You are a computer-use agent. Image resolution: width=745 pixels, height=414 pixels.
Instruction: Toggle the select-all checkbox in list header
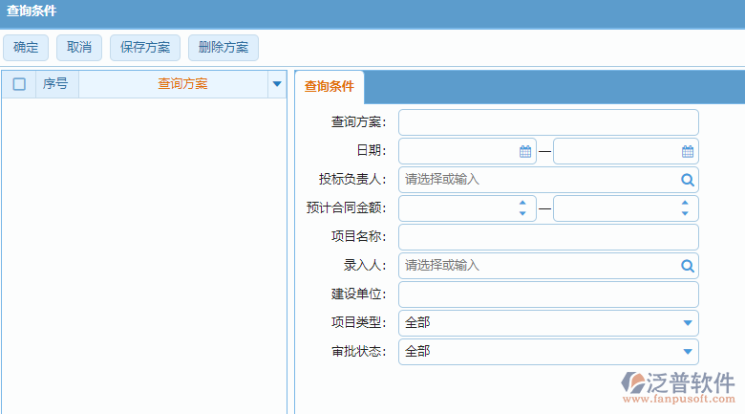[x=19, y=84]
